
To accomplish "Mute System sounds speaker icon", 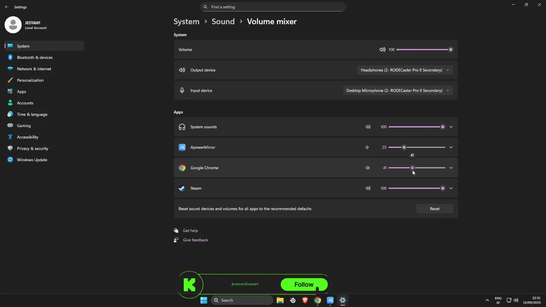I will (368, 127).
